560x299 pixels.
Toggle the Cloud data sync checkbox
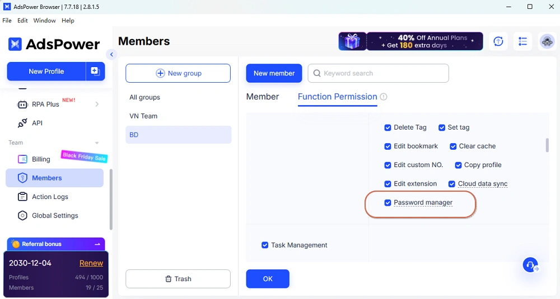452,184
